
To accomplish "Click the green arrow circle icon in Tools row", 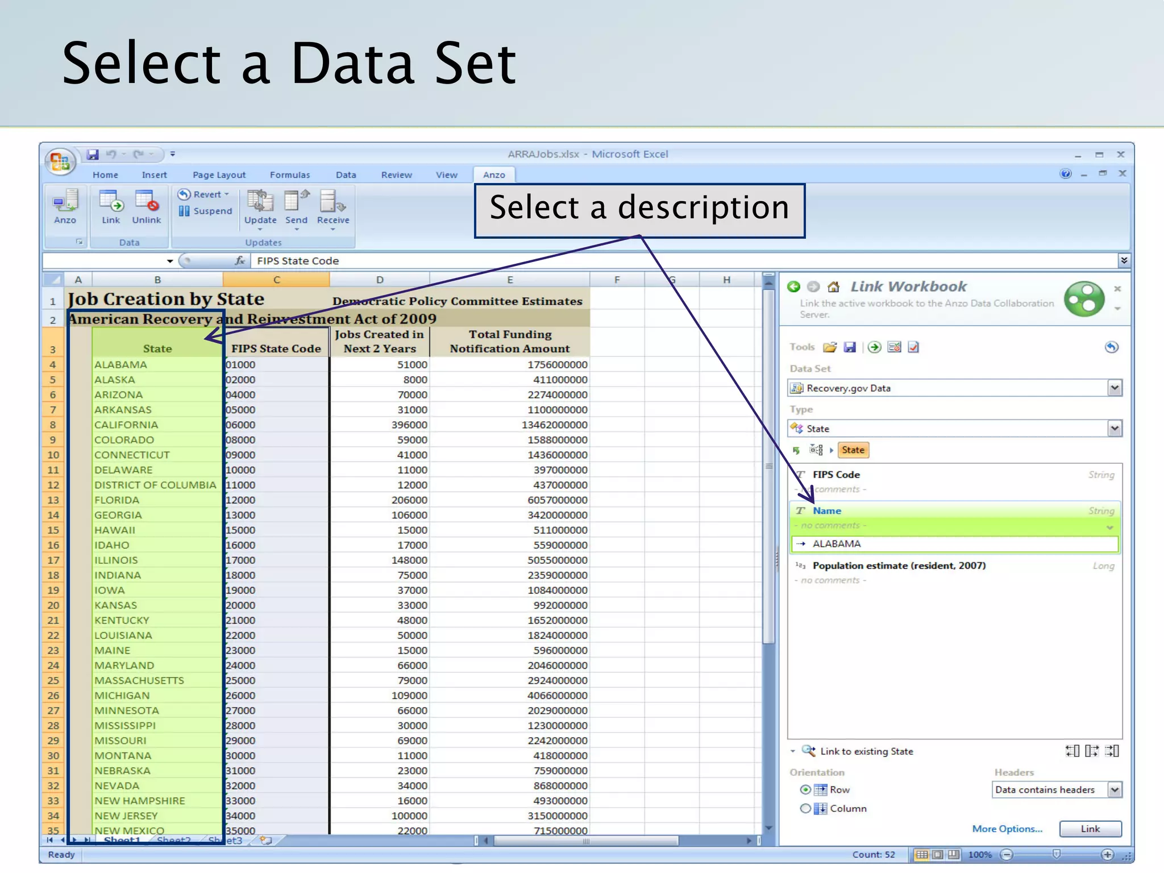I will pos(875,347).
